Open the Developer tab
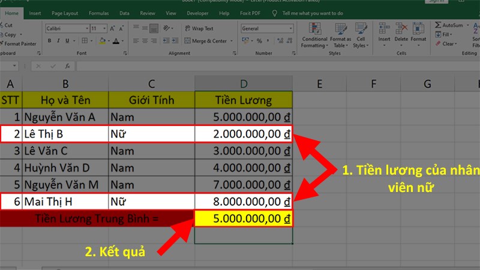Screen dimensions: 480x270 coord(197,13)
